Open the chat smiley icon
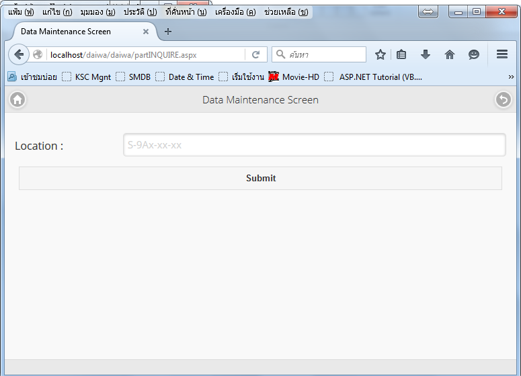The height and width of the screenshot is (376, 521). point(473,54)
